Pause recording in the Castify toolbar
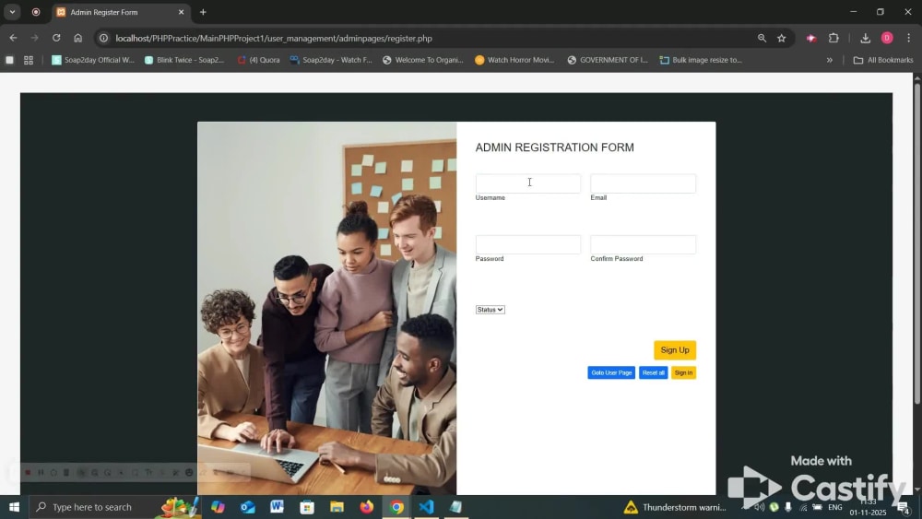Viewport: 922px width, 519px height. pos(41,473)
